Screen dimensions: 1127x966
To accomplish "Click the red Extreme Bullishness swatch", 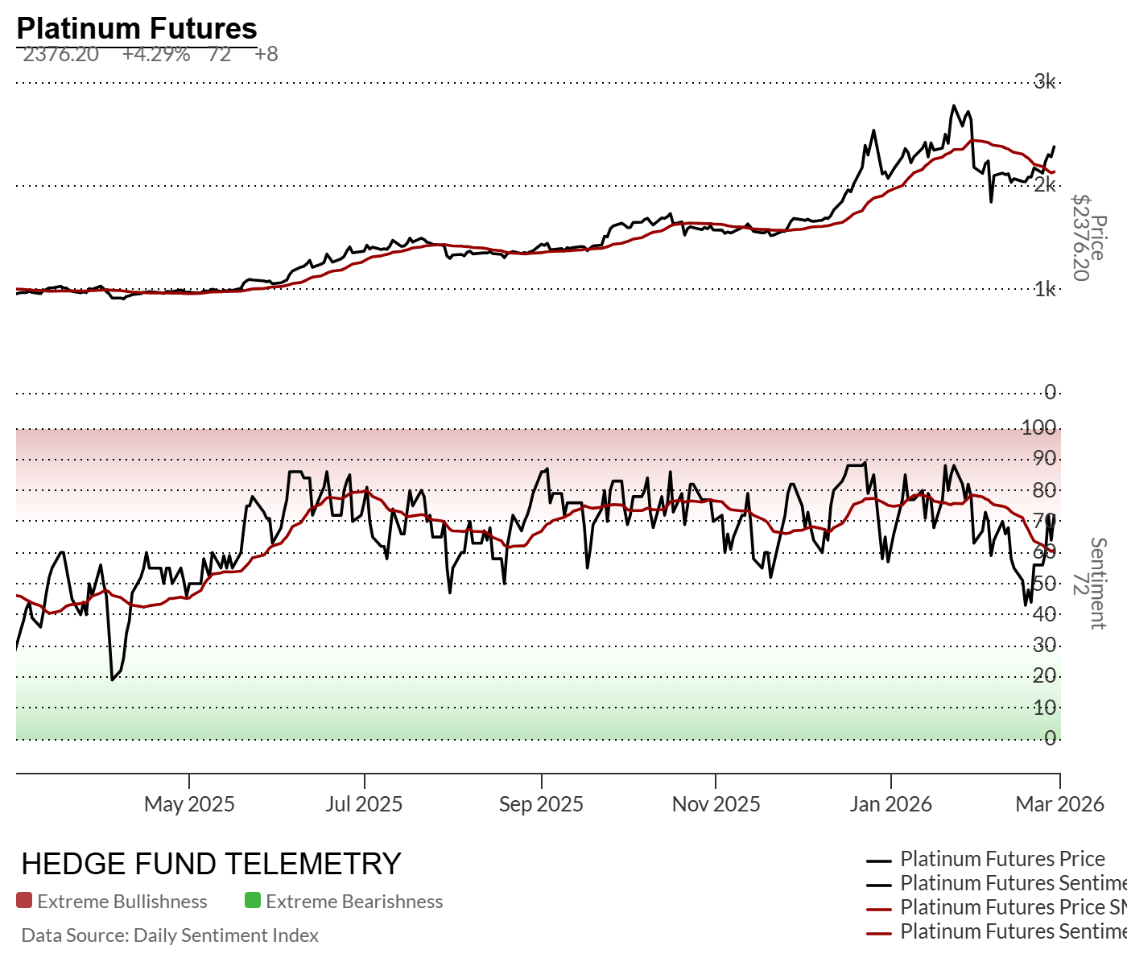I will [x=24, y=901].
